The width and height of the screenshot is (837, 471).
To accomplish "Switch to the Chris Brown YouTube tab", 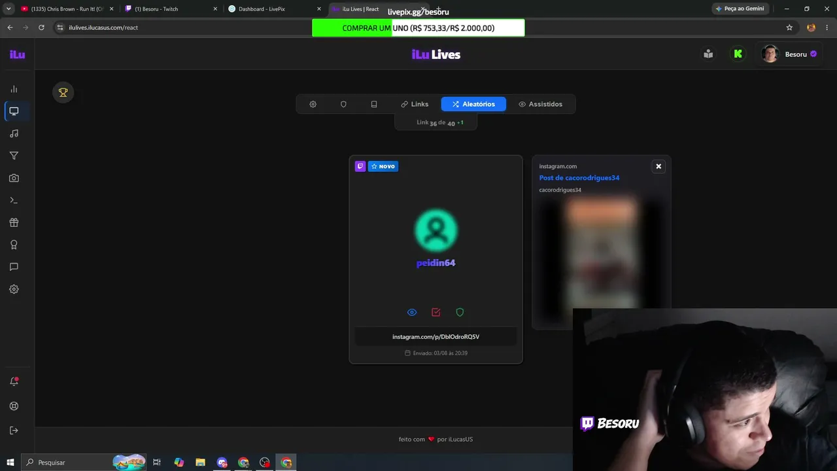I will (x=67, y=9).
